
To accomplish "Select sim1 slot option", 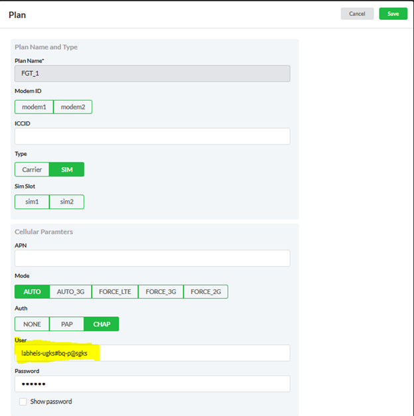I will (32, 202).
